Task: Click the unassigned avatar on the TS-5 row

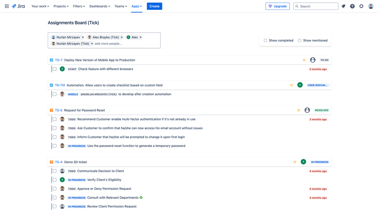Action: (x=307, y=110)
